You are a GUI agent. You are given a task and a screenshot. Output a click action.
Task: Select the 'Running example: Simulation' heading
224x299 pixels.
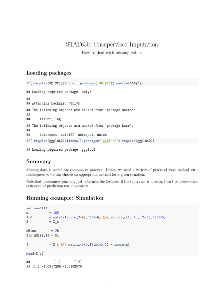pyautogui.click(x=65, y=198)
